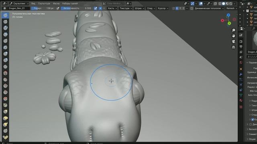Click the green Y axis on navigation gizmo

(229, 24)
